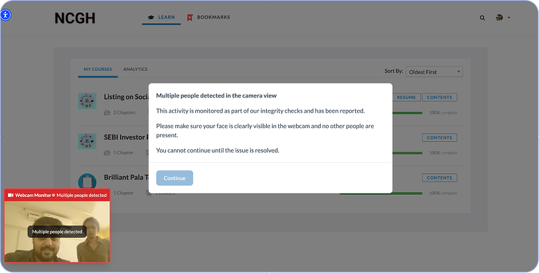Open the Learn tab
The image size is (539, 273).
[161, 17]
